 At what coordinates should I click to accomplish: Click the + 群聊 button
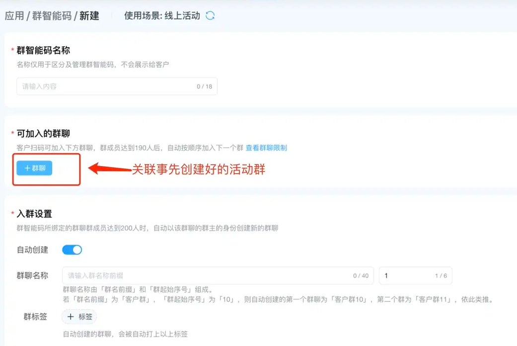pyautogui.click(x=34, y=168)
